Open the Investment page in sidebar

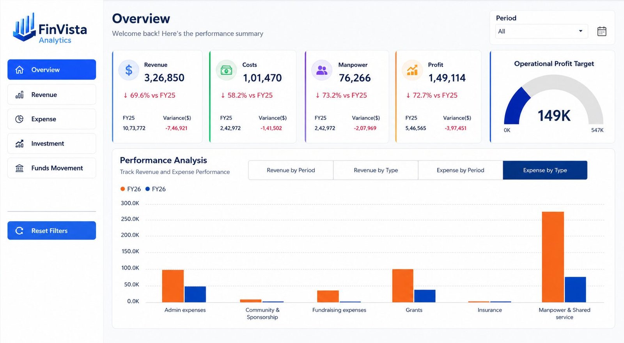tap(51, 144)
